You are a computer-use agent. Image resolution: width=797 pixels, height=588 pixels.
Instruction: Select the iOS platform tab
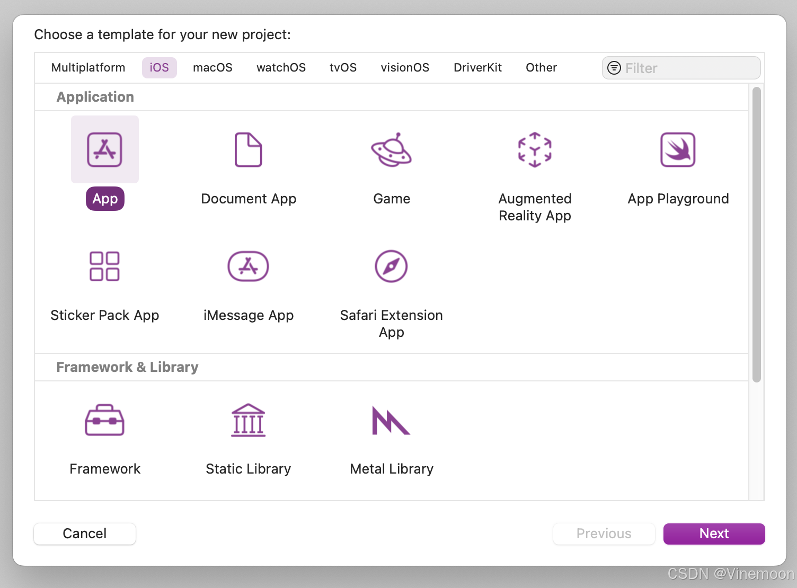160,68
